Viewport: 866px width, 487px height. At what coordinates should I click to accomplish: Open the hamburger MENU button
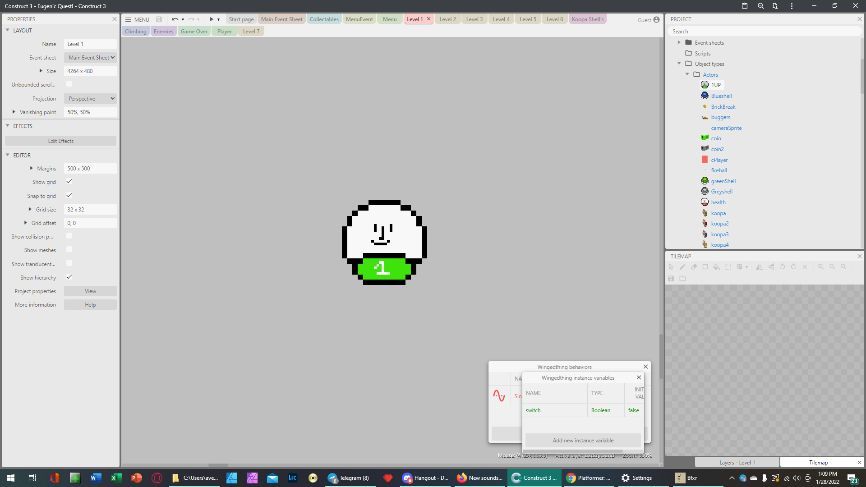137,19
